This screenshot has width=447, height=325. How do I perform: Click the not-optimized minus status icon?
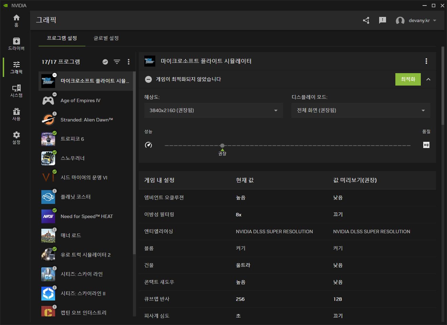[x=148, y=79]
